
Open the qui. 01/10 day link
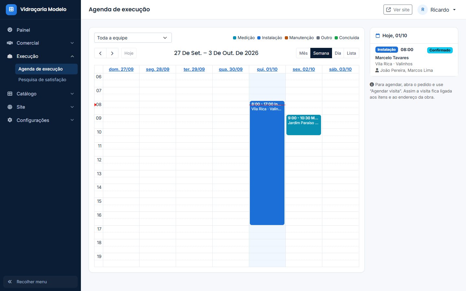click(x=267, y=69)
